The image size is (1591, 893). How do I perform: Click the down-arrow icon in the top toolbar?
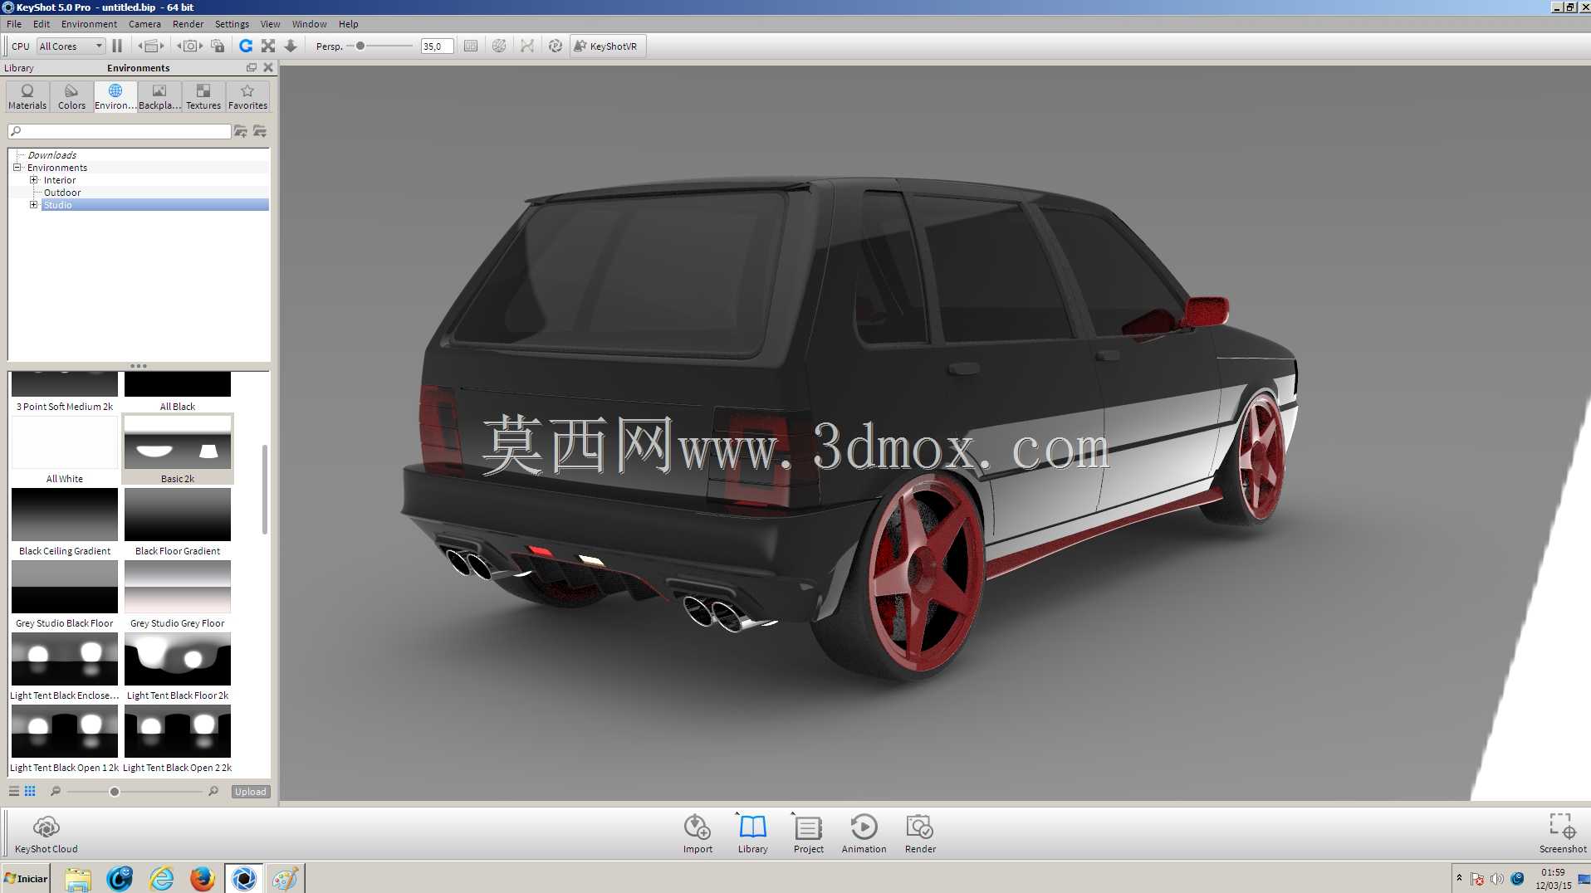[x=291, y=46]
